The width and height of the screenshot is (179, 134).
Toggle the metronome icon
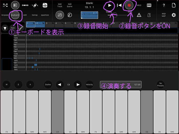pyautogui.click(x=149, y=15)
